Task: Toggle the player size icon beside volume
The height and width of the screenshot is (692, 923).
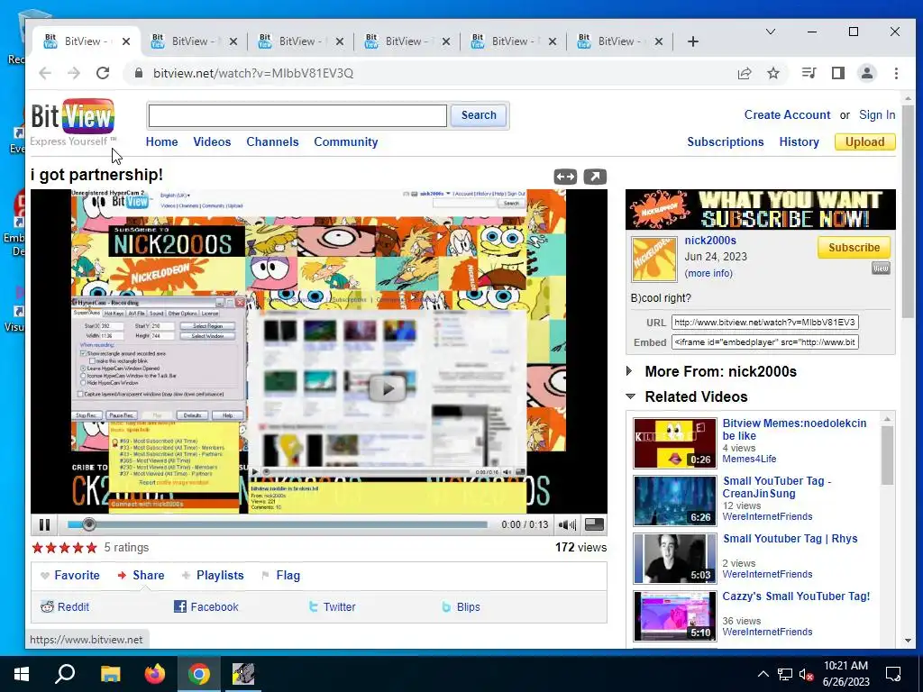Action: pos(594,524)
